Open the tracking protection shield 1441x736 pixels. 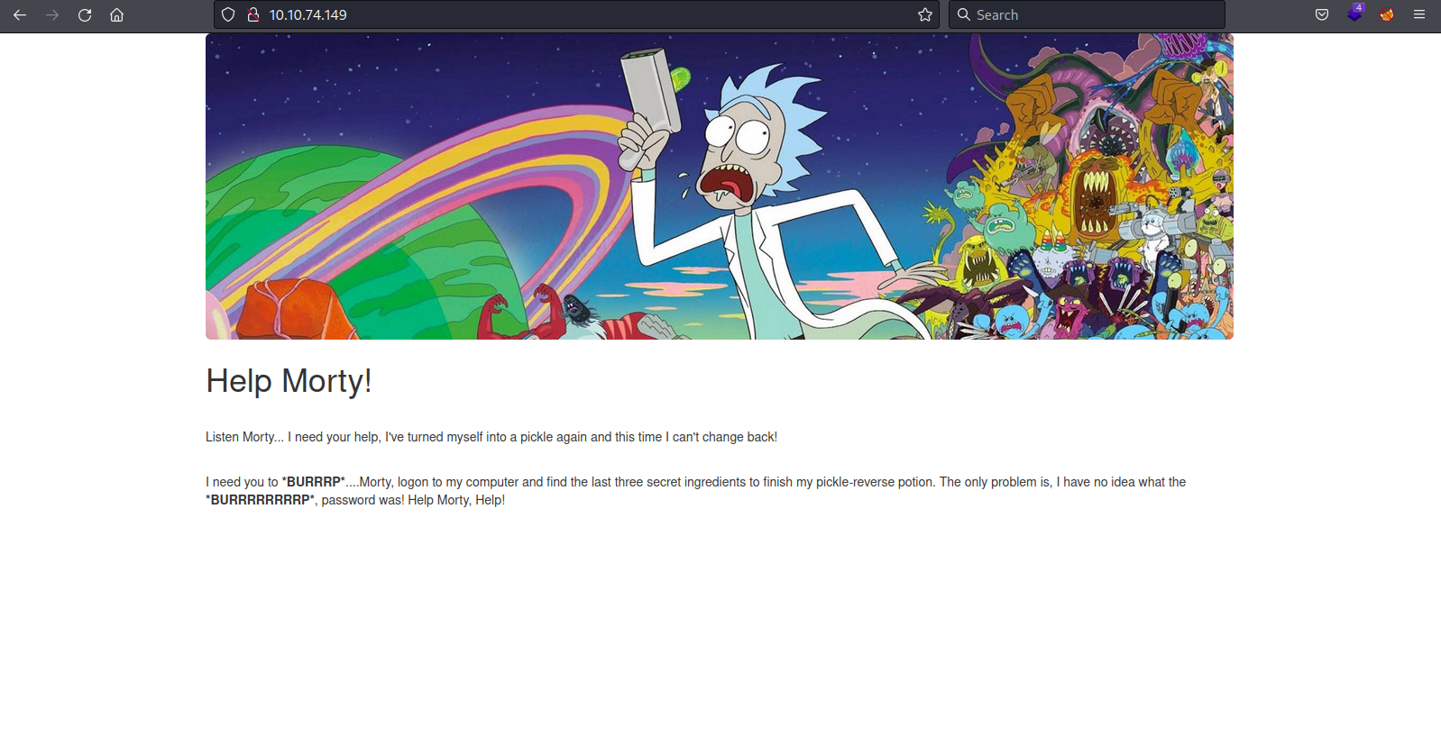click(228, 14)
